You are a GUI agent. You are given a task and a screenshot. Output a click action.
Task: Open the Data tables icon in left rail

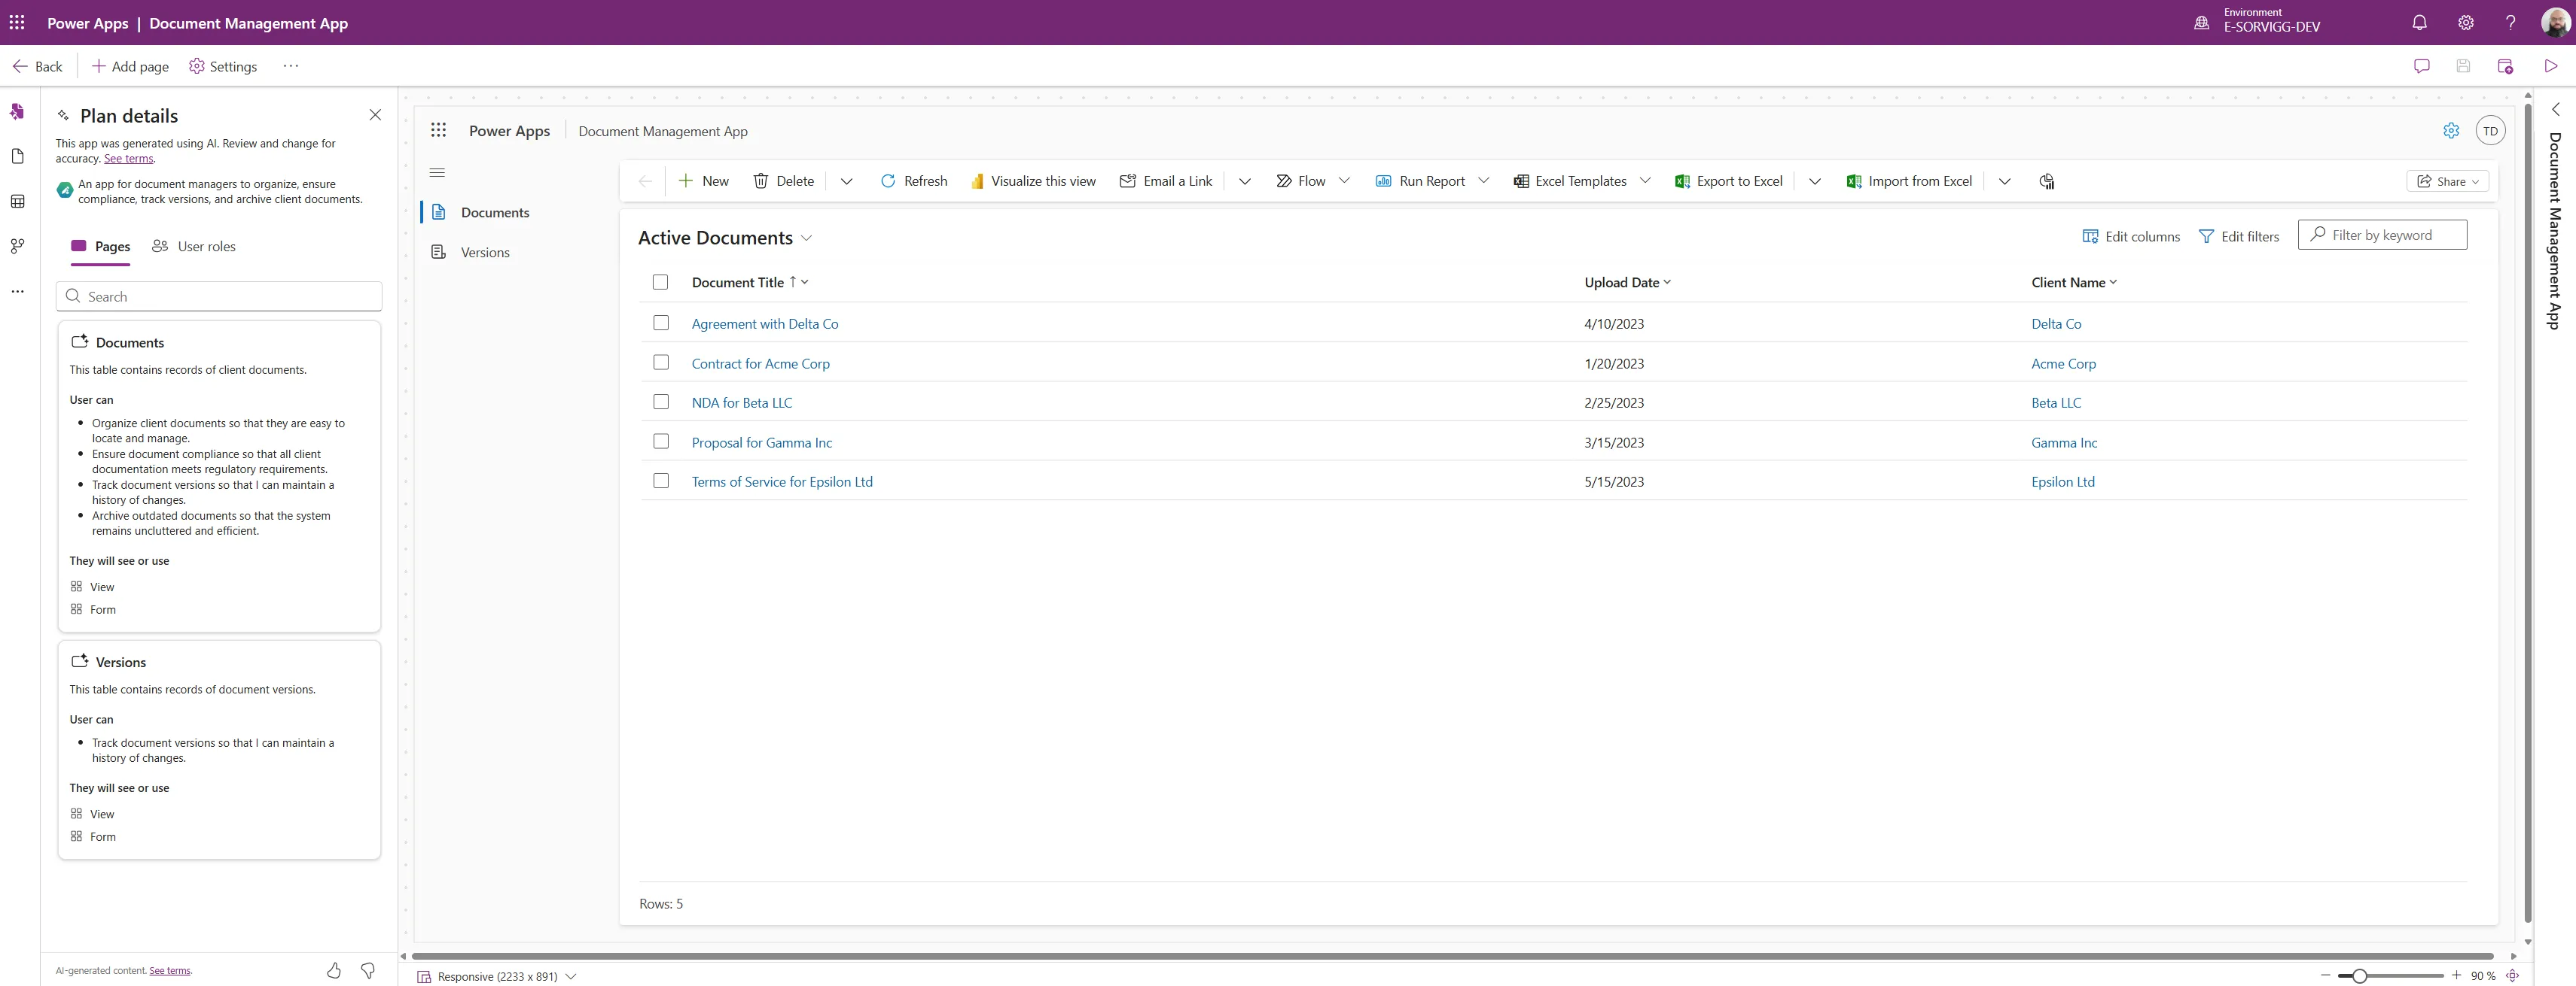pos(17,201)
